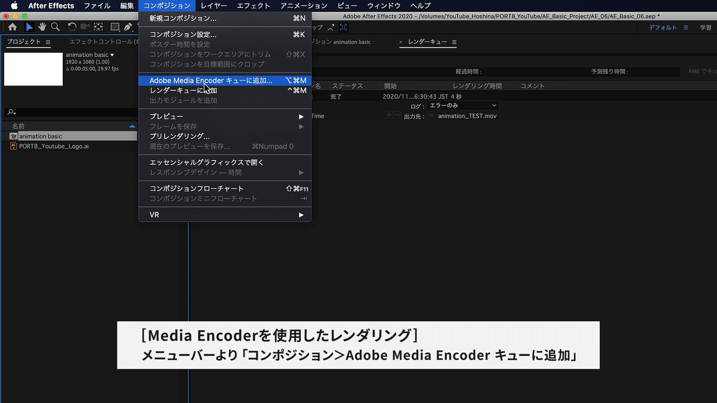Open the エフェクト menu
This screenshot has width=717, height=403.
253,5
